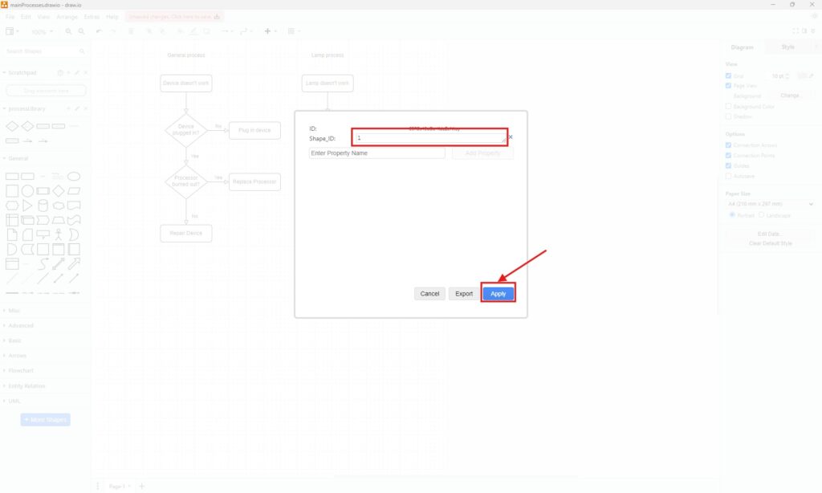Click the Export button
This screenshot has height=493, width=822.
tap(464, 294)
